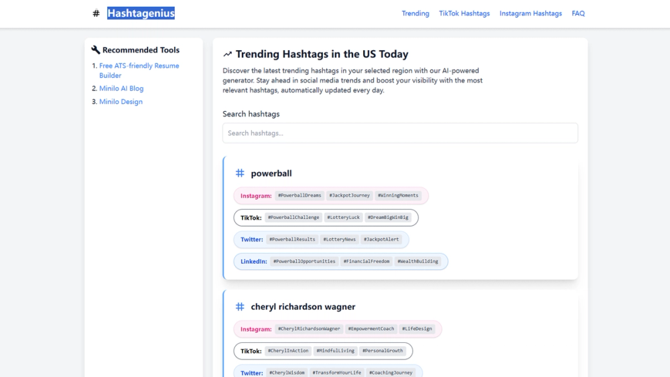Select the #PowerballChallenge hashtag chip
The image size is (670, 377).
click(293, 218)
